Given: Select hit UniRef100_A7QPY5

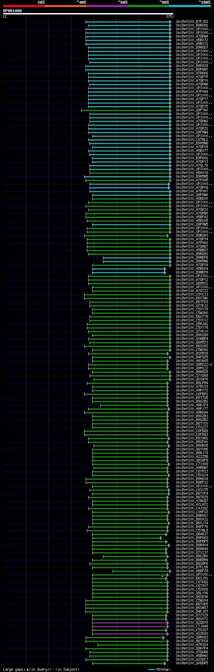Looking at the screenshot, I should pos(192,77).
